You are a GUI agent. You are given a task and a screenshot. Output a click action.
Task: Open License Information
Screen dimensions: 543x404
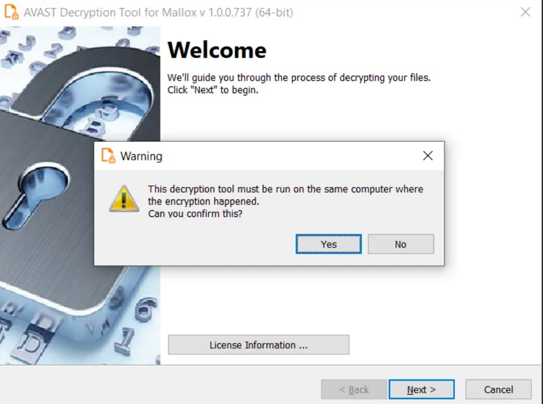(259, 345)
